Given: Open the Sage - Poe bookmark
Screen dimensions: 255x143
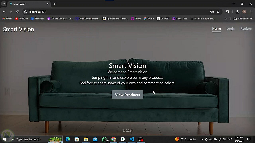Looking at the screenshot, I should click(180, 19).
